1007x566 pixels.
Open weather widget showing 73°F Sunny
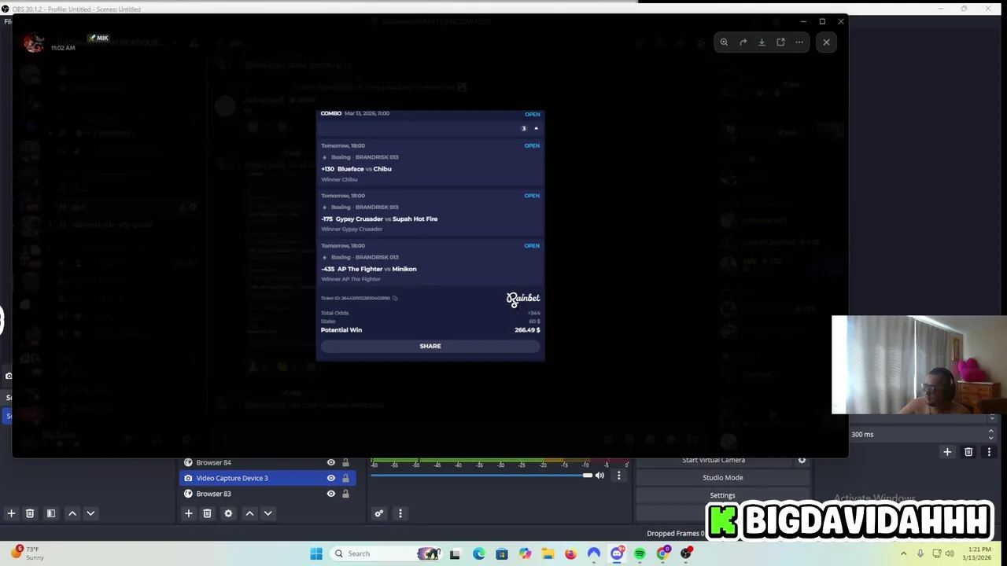tap(28, 553)
